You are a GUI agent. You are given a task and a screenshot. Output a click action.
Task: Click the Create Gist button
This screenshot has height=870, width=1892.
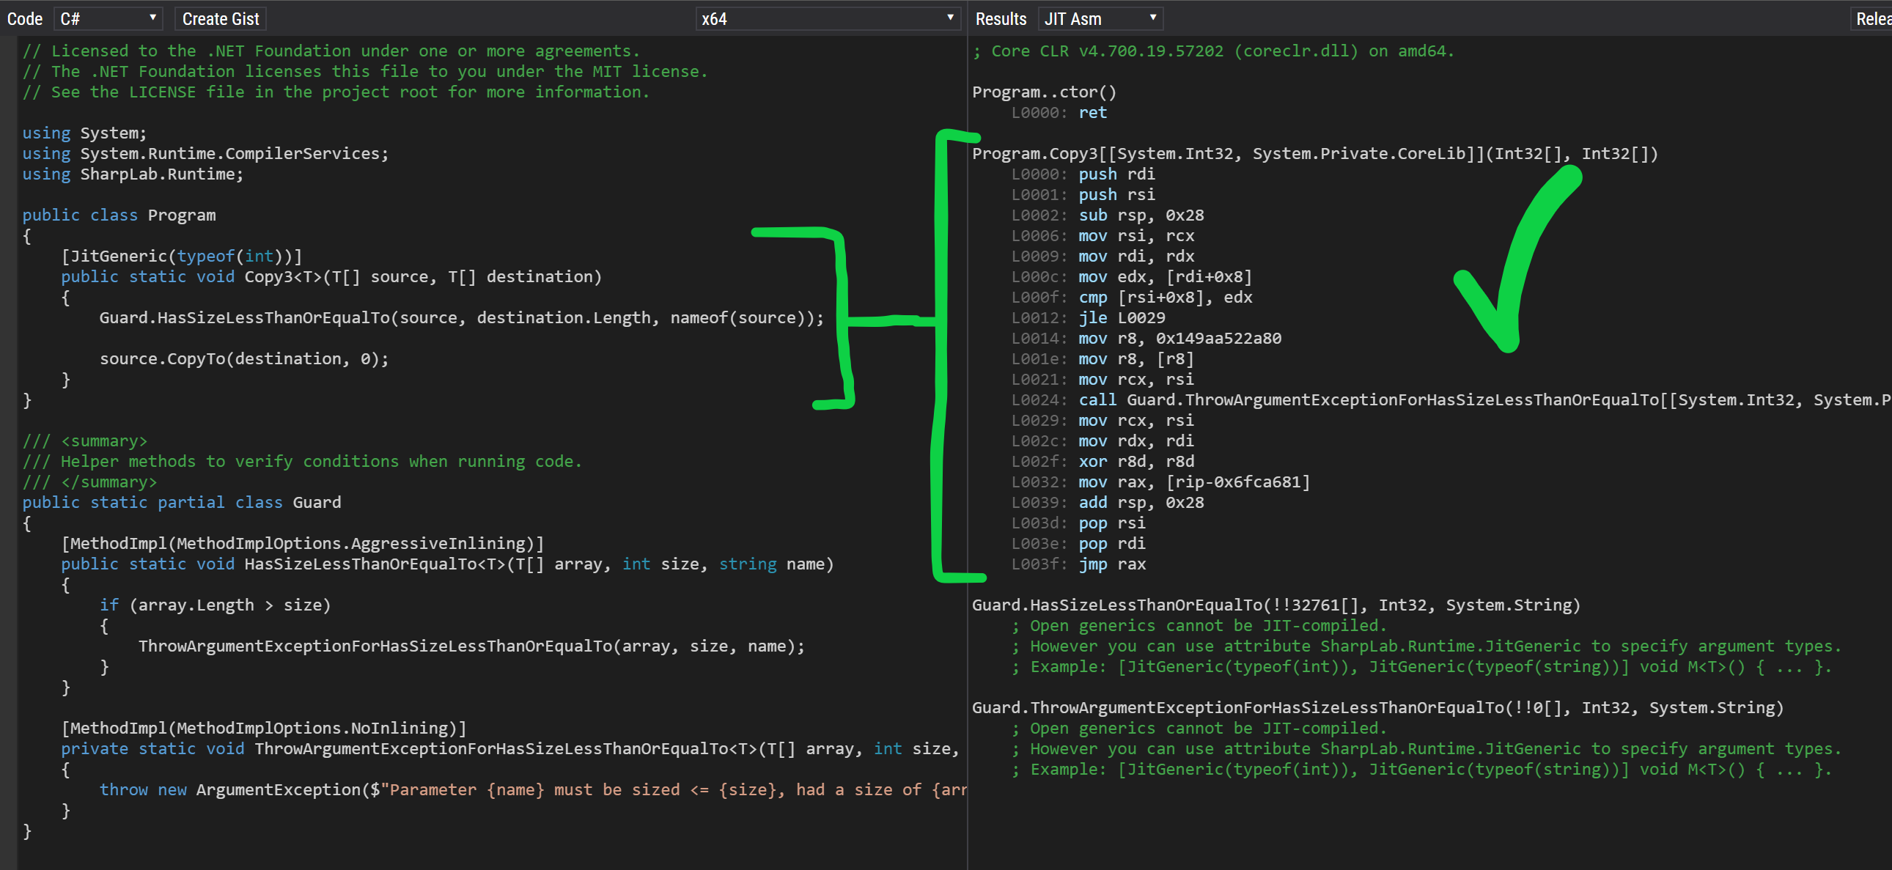tap(221, 18)
